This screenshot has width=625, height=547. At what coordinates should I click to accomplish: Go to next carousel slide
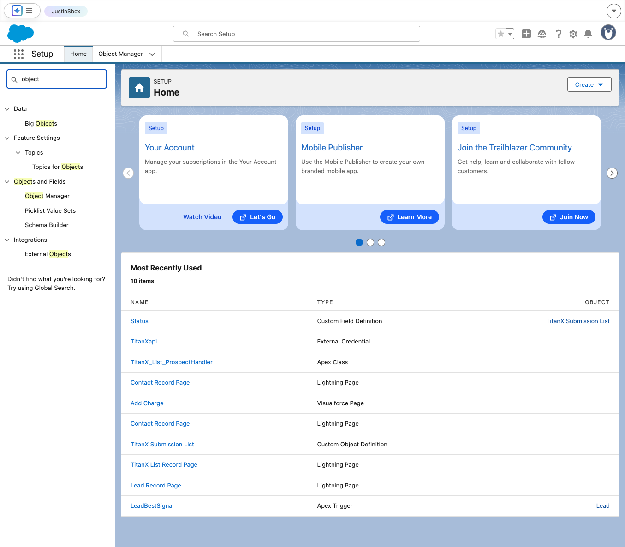612,173
